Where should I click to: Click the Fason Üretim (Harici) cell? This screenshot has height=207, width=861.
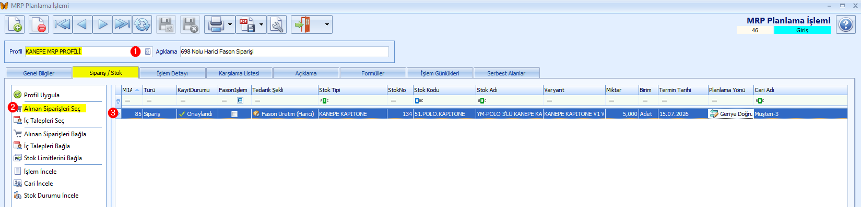pyautogui.click(x=285, y=114)
